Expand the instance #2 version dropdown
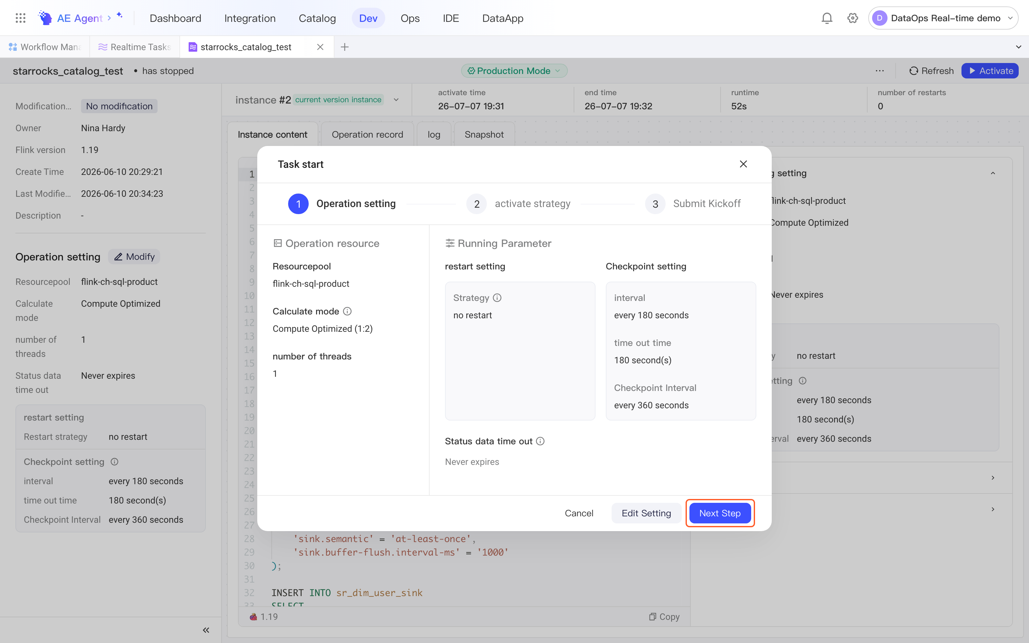This screenshot has width=1029, height=643. [396, 100]
